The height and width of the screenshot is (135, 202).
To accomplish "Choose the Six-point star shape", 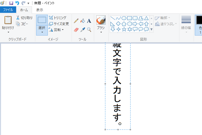I will pyautogui.click(x=130, y=29).
